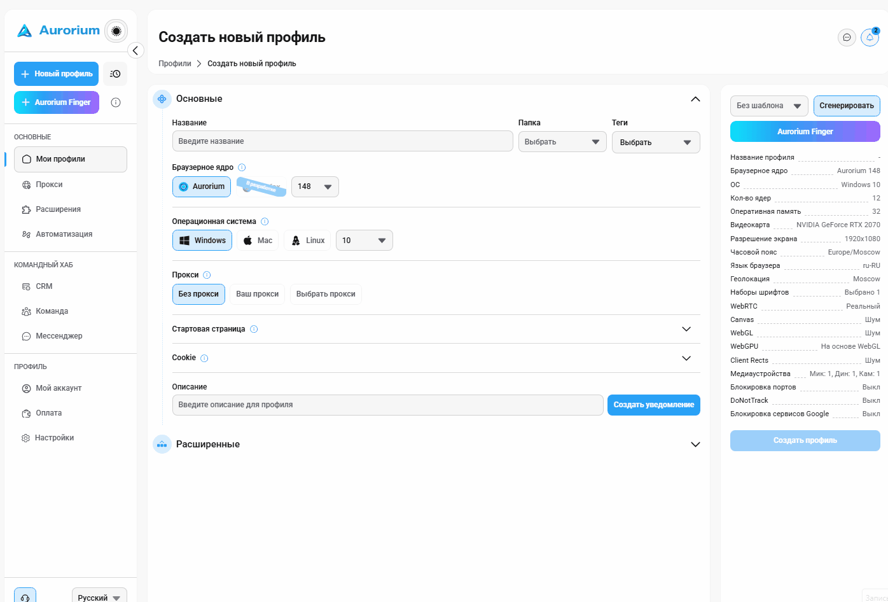
Task: Expand the Стартовая страница section chevron
Action: click(686, 329)
